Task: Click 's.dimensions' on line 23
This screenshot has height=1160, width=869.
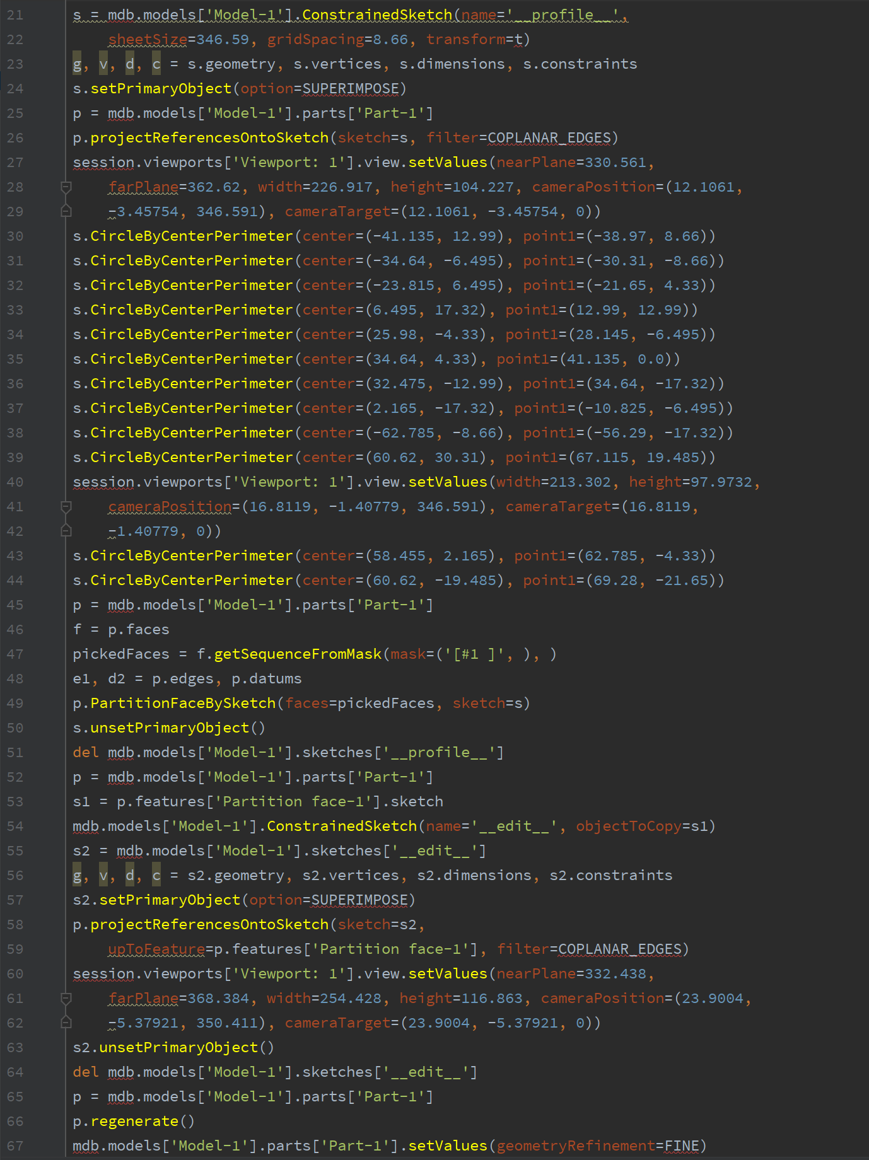Action: click(x=452, y=64)
